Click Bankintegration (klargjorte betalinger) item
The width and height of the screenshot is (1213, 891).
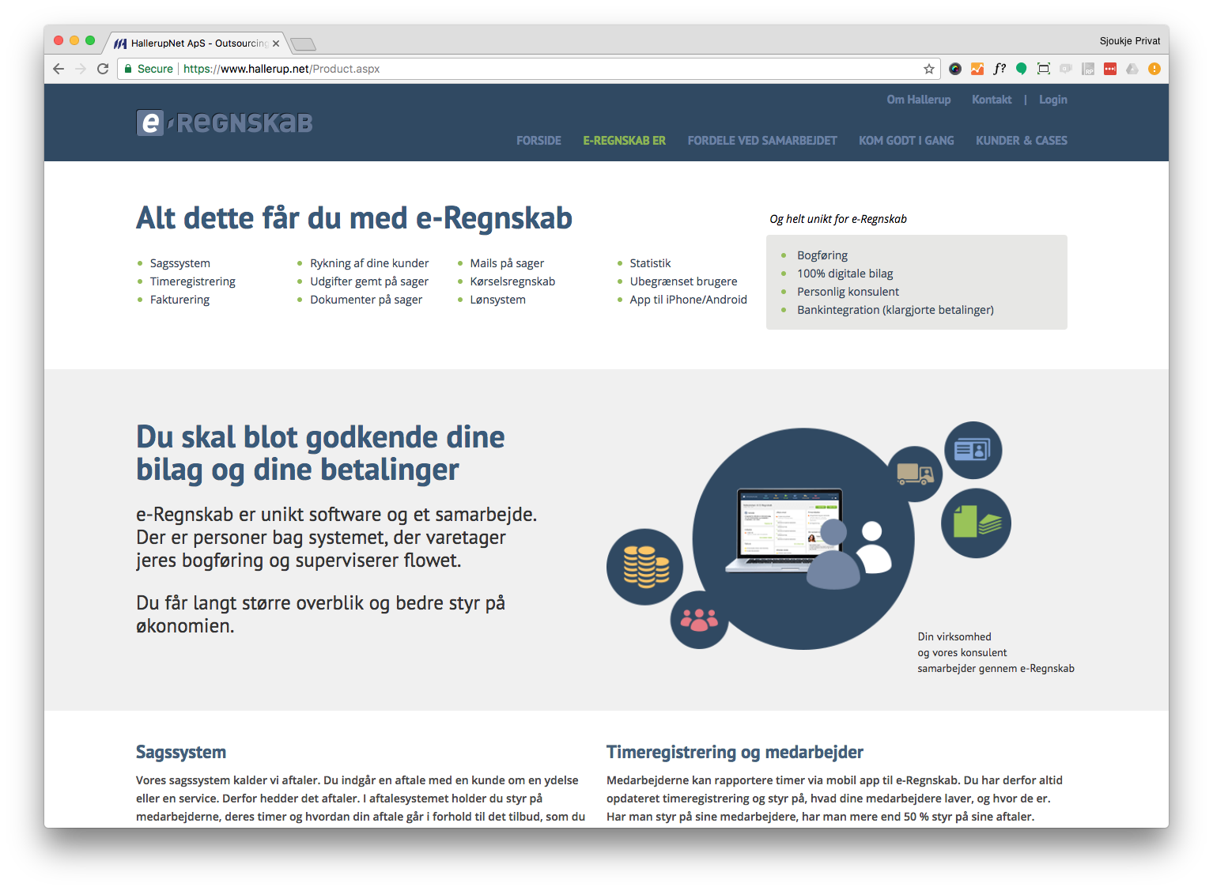pos(895,310)
